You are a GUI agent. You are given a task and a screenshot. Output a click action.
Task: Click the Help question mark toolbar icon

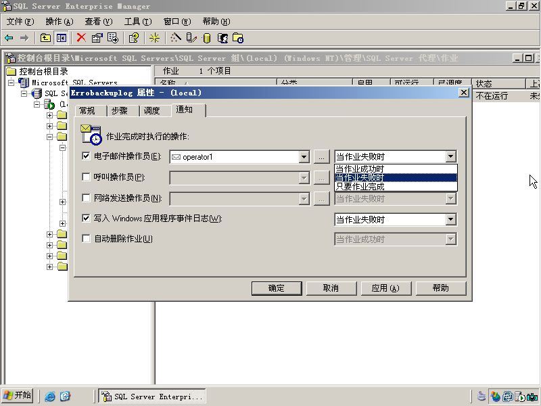click(x=134, y=38)
